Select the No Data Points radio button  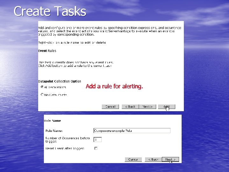coord(42,95)
